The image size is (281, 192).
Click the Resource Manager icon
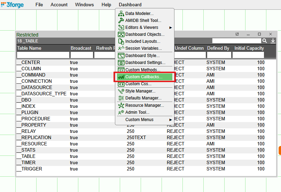(121, 105)
